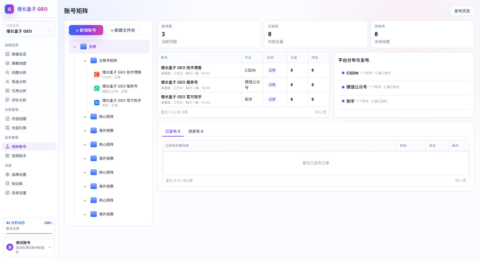Click the 服务号 account name in the table

(179, 82)
